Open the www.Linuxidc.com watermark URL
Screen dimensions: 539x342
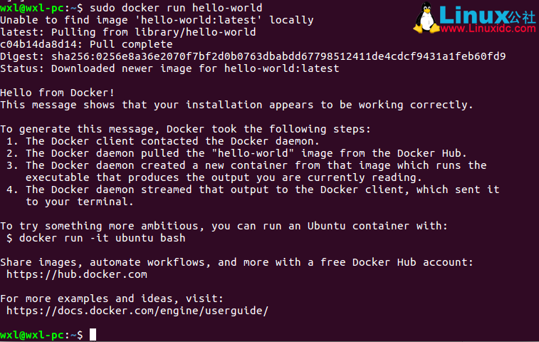tap(487, 31)
